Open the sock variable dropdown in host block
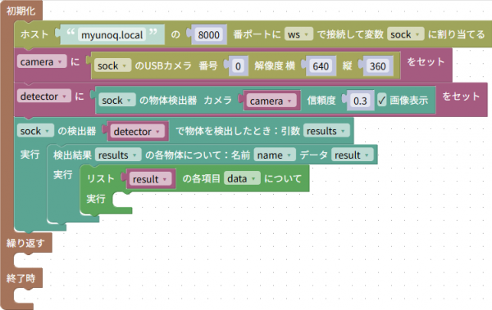The width and height of the screenshot is (492, 310). tap(405, 34)
